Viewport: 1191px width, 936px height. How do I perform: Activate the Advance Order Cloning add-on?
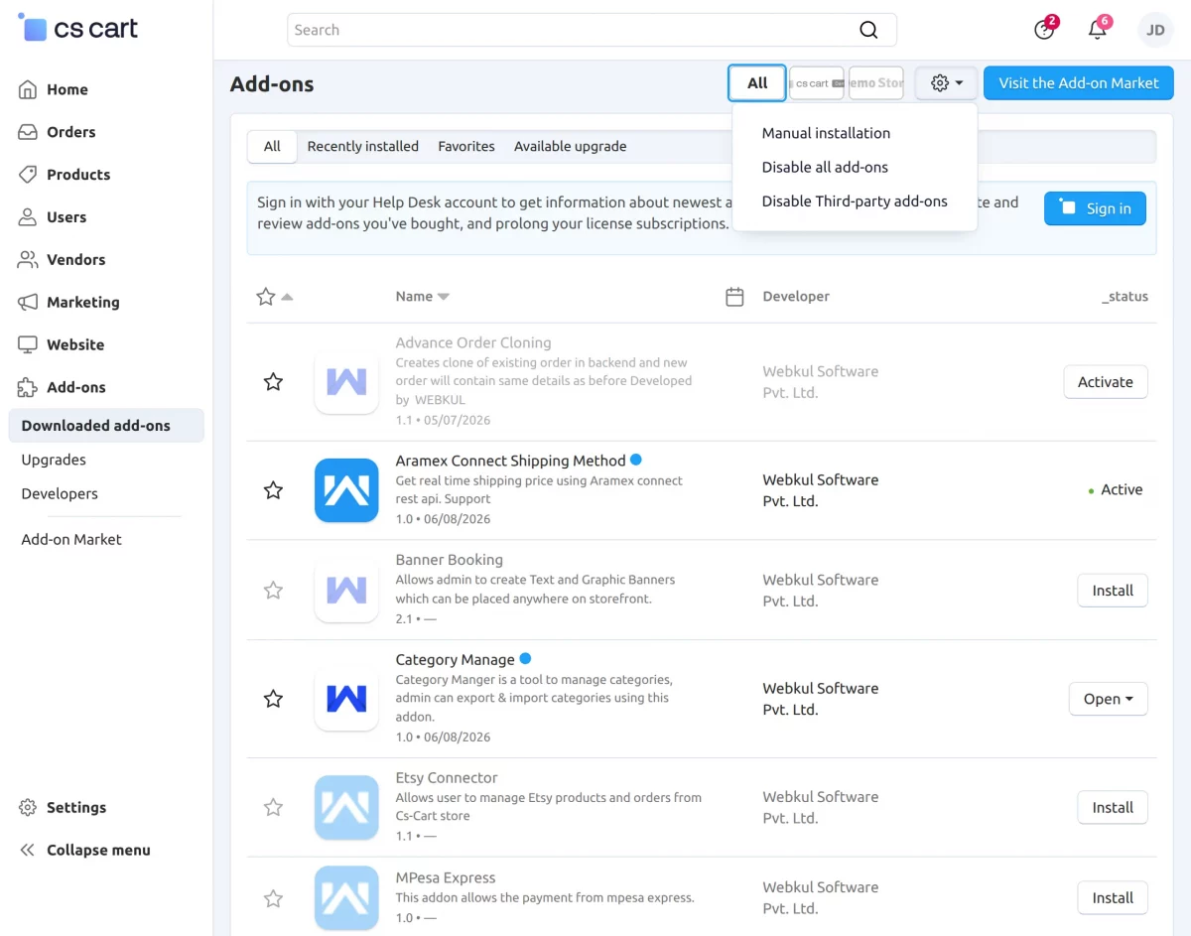[x=1106, y=382]
